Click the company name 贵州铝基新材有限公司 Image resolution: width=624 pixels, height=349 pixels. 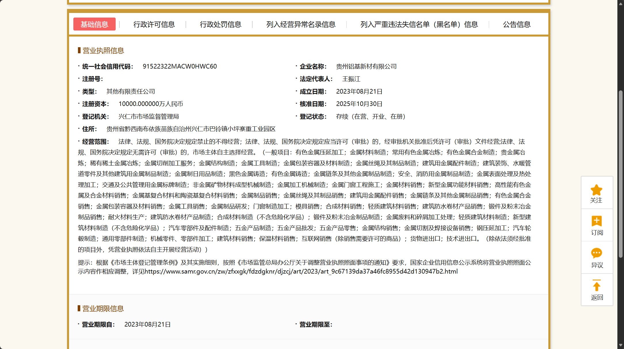click(366, 67)
